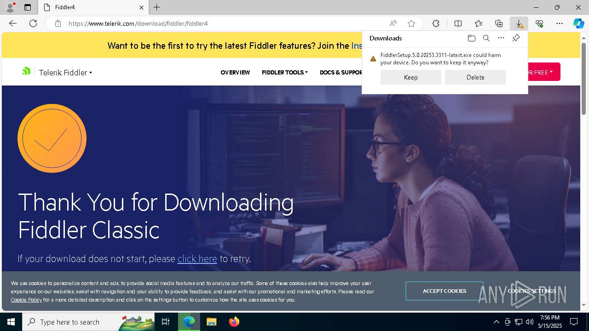
Task: Keep the FiddlerSetup download
Action: point(411,77)
